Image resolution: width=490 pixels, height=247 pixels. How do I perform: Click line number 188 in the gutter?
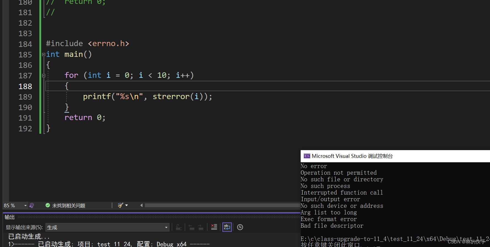coord(25,86)
